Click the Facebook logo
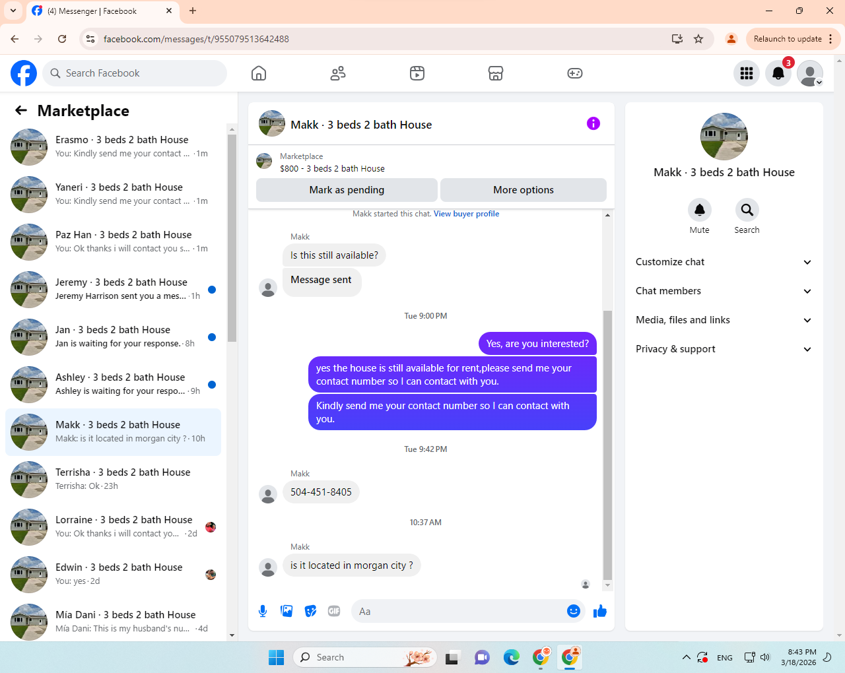This screenshot has height=673, width=845. 24,73
